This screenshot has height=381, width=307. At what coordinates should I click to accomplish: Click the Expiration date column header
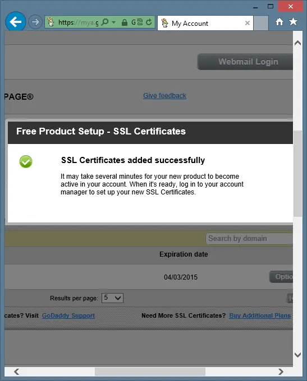click(x=184, y=254)
